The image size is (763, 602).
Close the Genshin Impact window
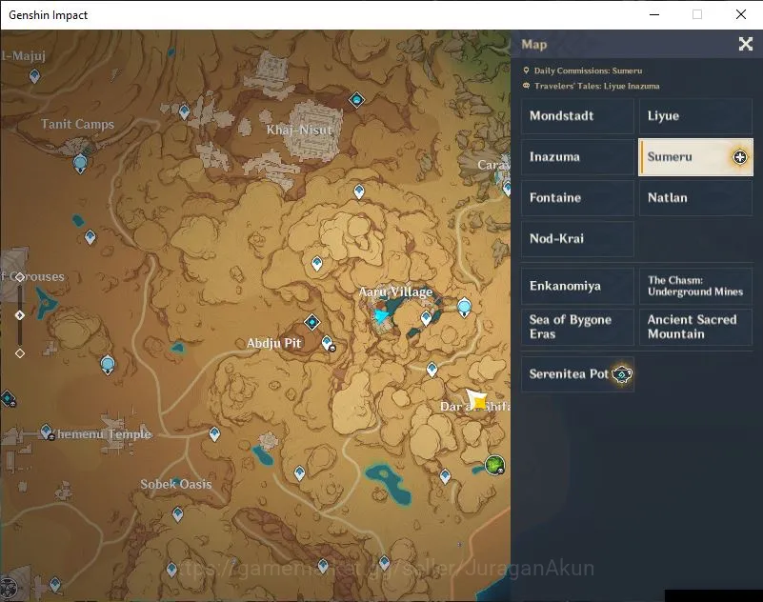click(741, 14)
